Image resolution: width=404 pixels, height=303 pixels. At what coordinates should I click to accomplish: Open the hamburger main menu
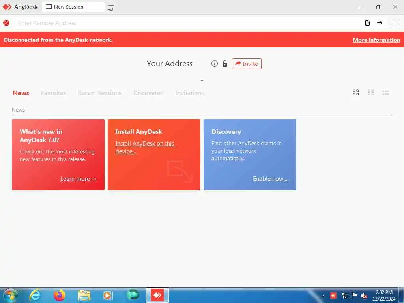tap(395, 23)
